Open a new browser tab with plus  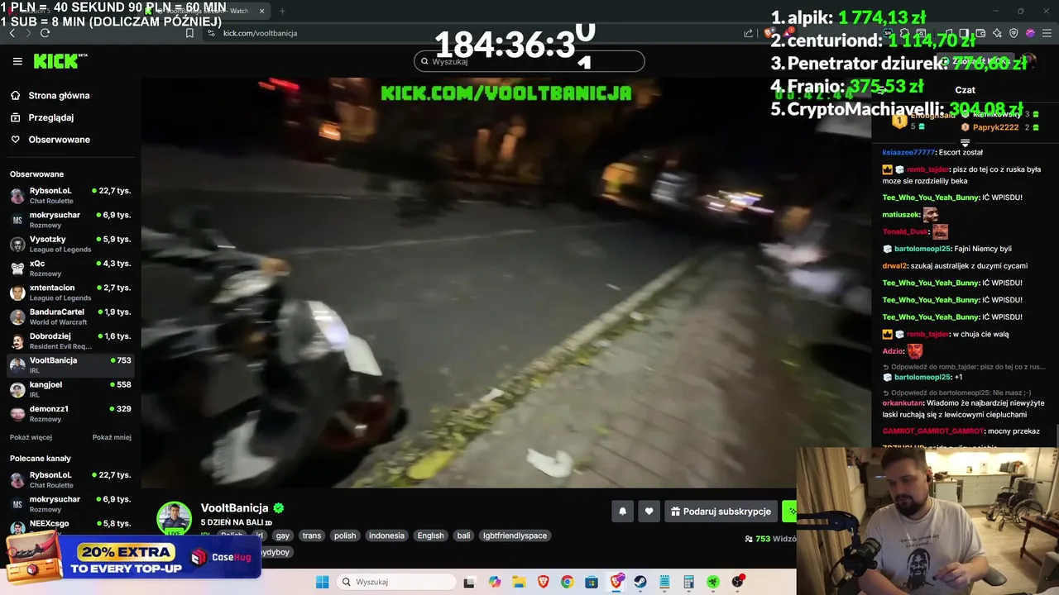pos(282,11)
